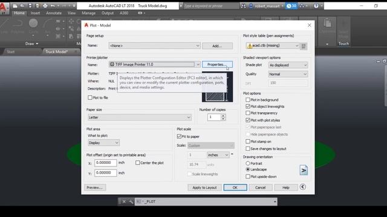
Task: Switch to the Start file tab
Action: click(x=22, y=52)
